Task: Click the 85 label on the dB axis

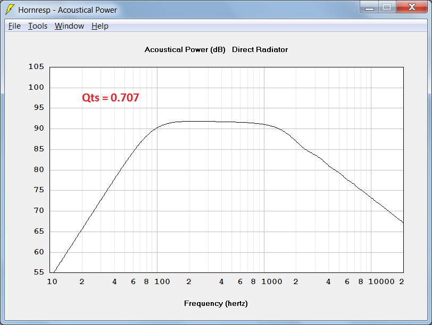Action: point(39,149)
